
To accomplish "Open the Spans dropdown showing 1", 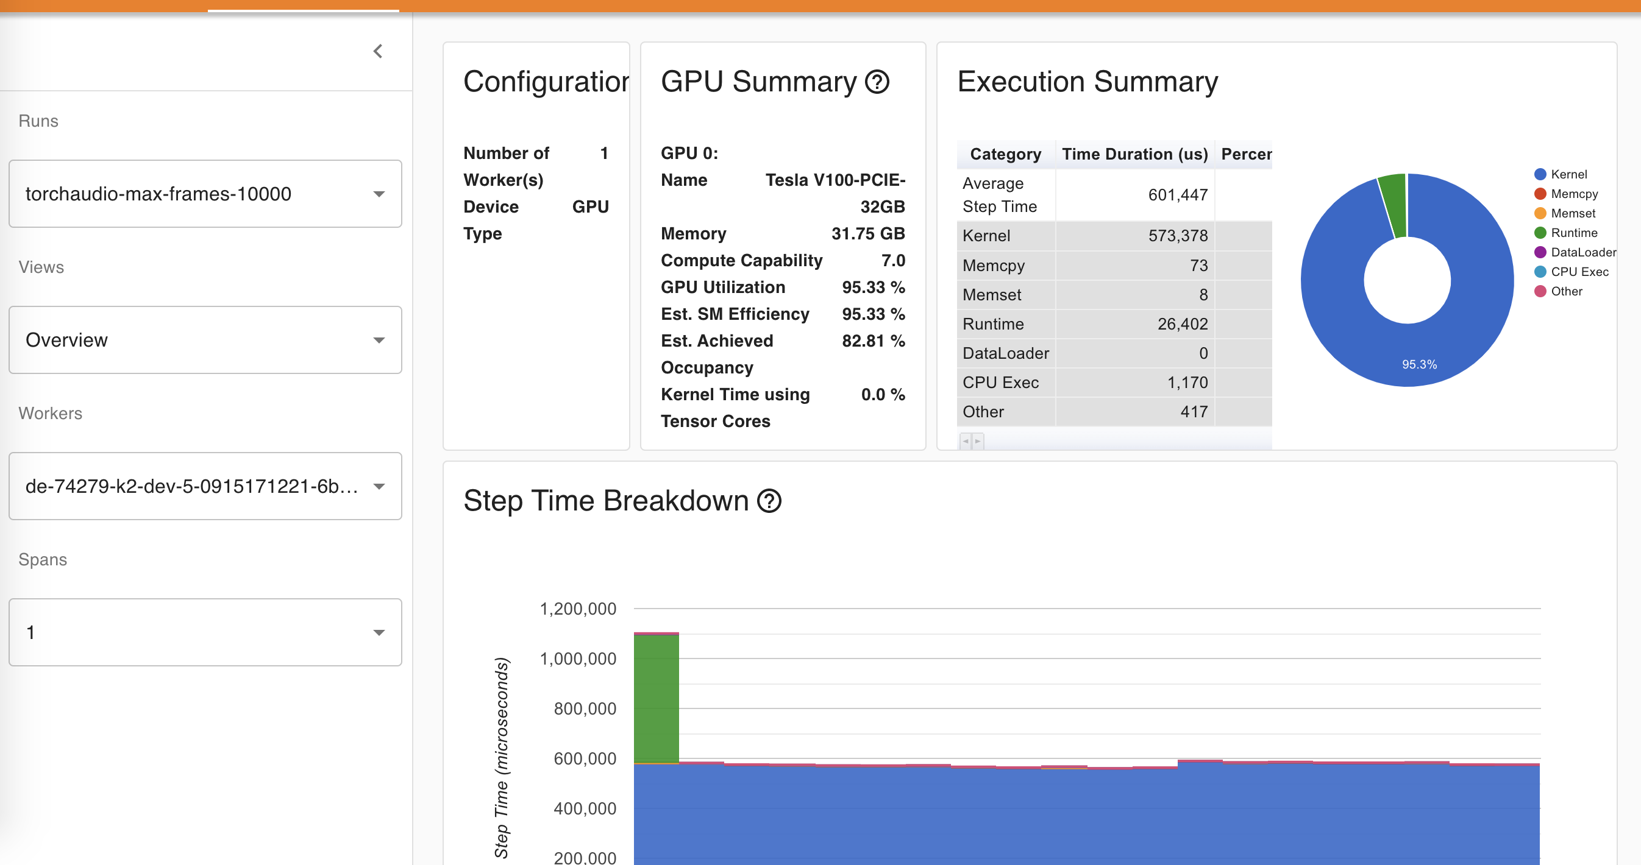I will [x=205, y=632].
